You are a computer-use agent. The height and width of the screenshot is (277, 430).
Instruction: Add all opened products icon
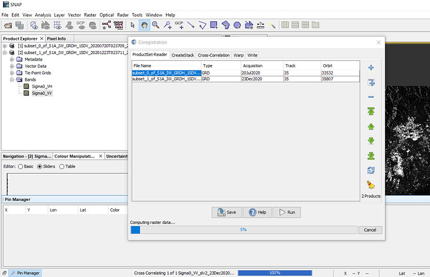(371, 82)
